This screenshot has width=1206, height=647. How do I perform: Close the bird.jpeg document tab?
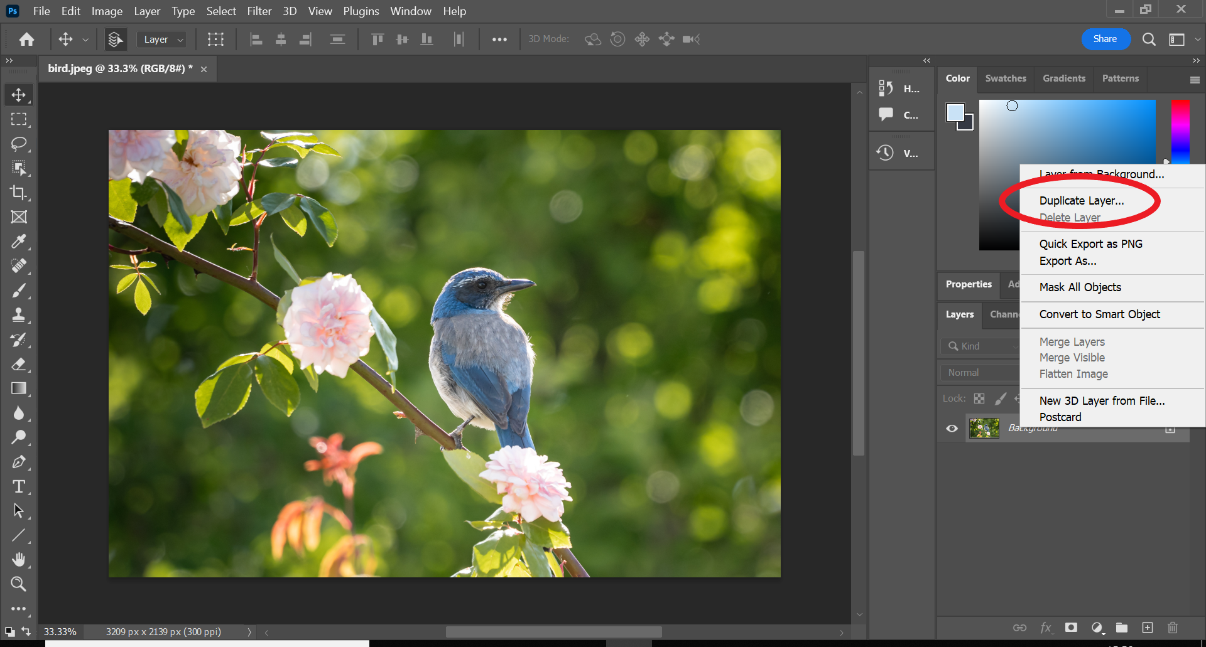pos(204,69)
